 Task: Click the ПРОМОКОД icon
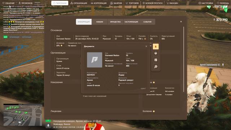tap(19, 3)
